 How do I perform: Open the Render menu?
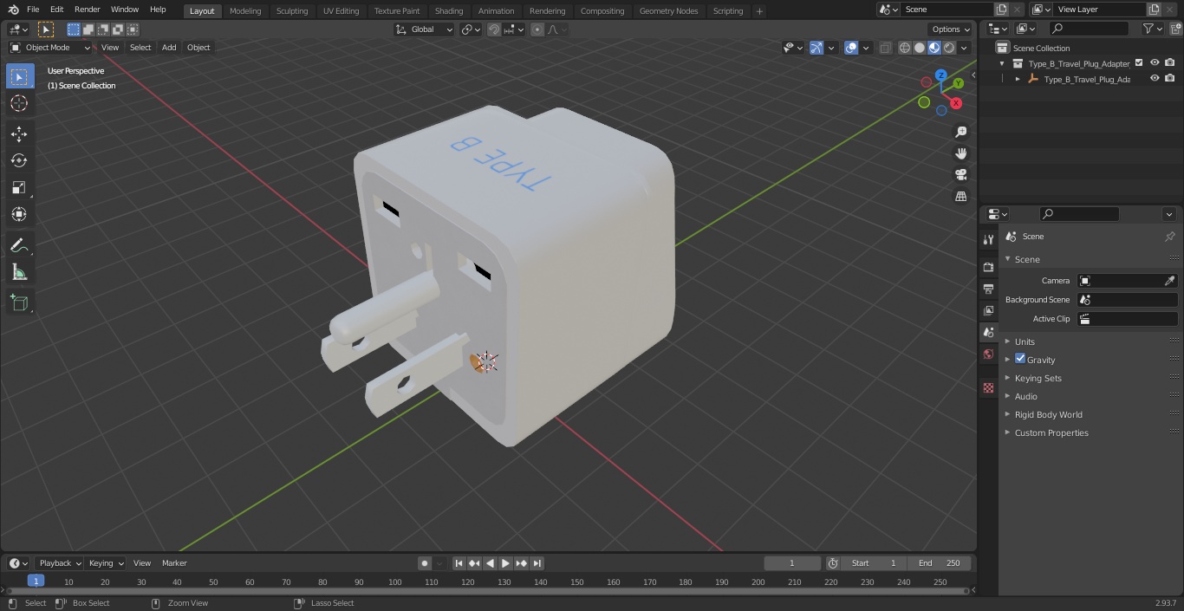click(x=87, y=10)
